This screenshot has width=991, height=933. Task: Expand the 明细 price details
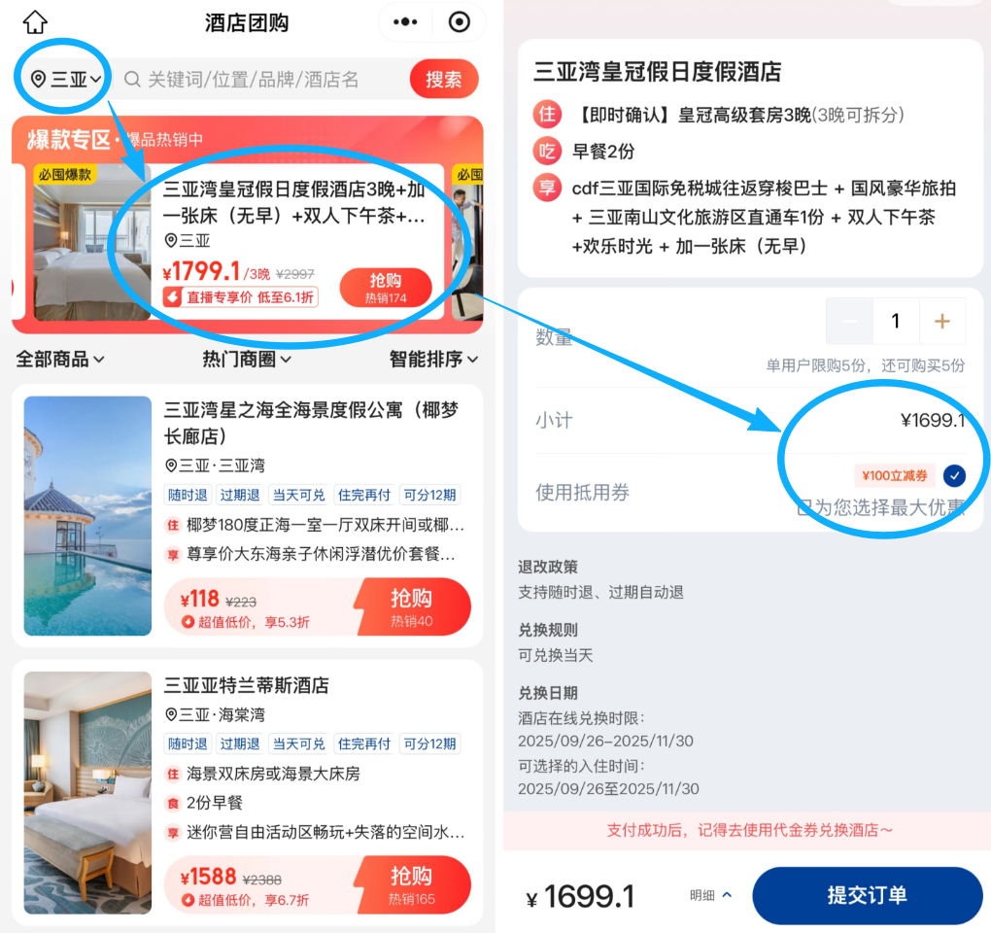tap(710, 895)
